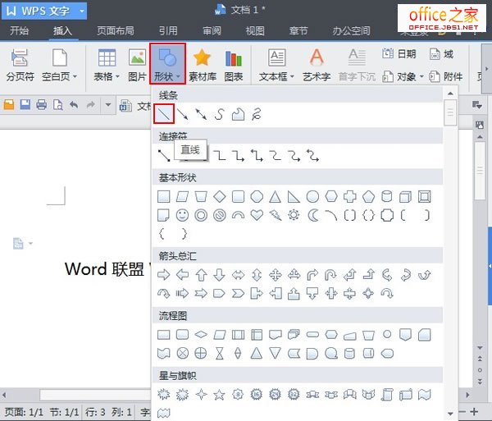Select the isosceles triangle basic shape
This screenshot has height=421, width=492.
276,197
